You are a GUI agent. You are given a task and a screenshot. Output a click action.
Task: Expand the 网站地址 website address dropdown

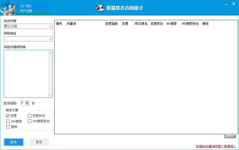[51, 39]
